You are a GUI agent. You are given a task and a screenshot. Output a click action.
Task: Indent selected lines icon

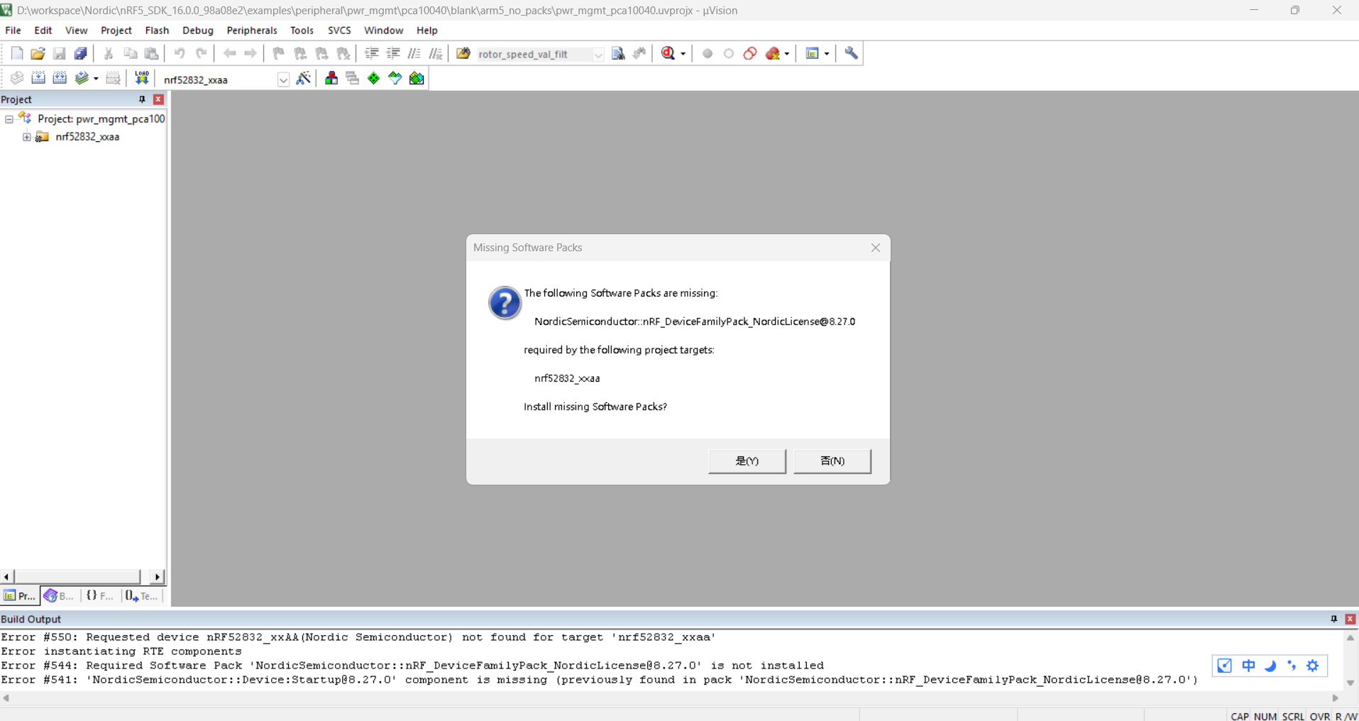click(x=371, y=54)
